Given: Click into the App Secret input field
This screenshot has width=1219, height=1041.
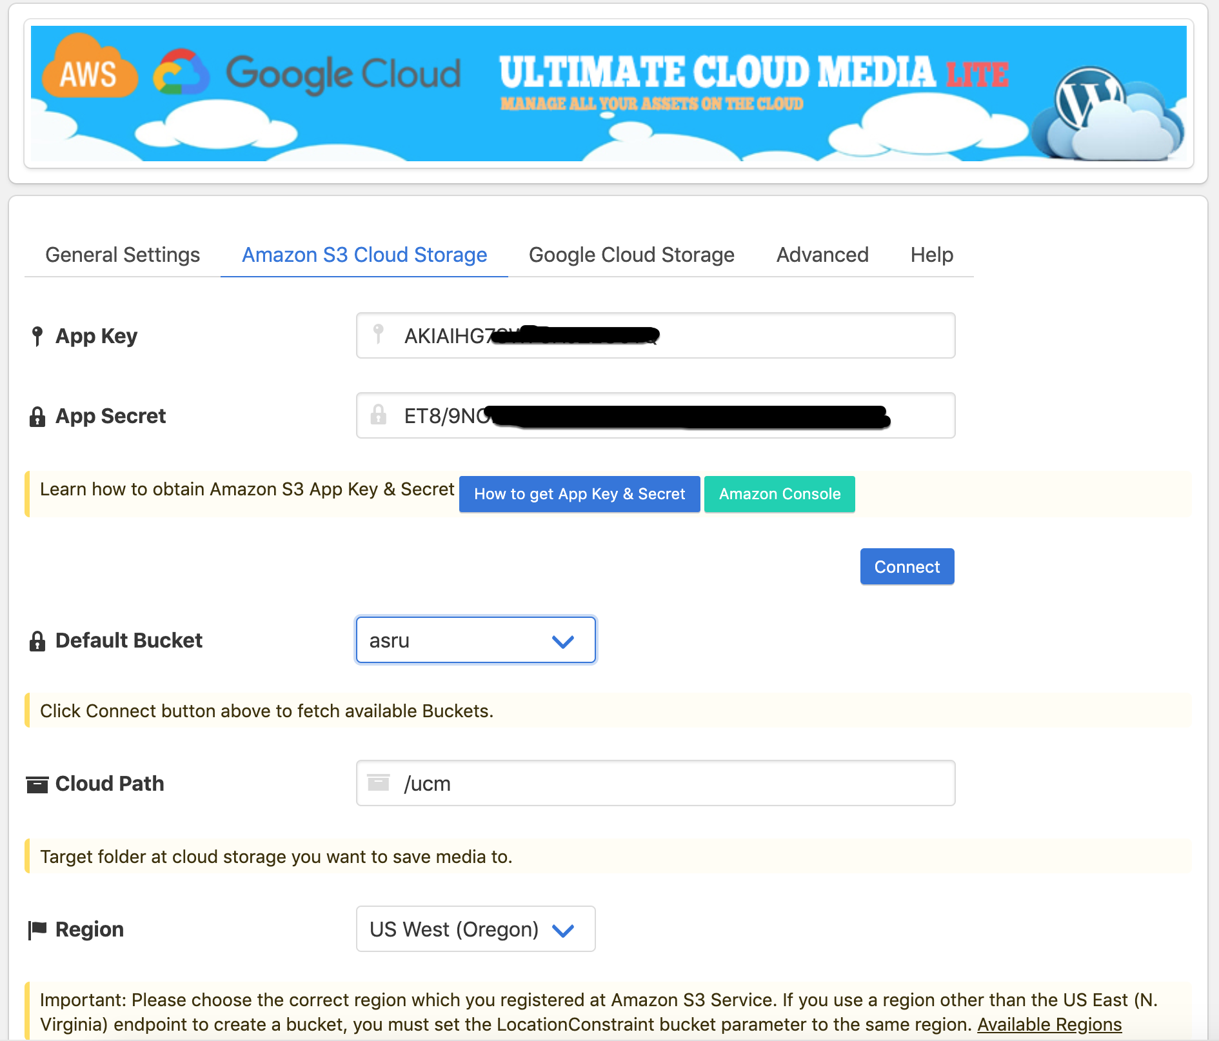Looking at the screenshot, I should click(x=655, y=415).
